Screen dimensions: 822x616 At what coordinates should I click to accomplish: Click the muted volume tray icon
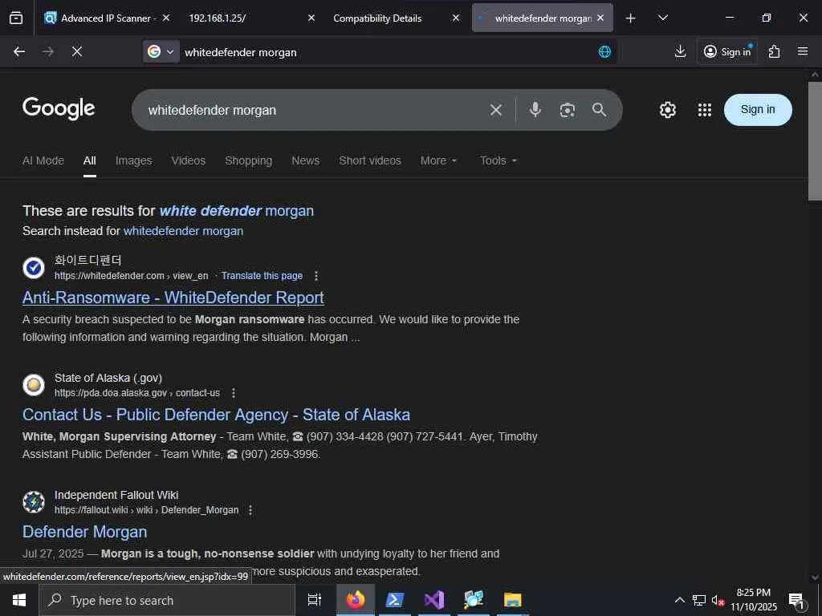click(x=717, y=600)
